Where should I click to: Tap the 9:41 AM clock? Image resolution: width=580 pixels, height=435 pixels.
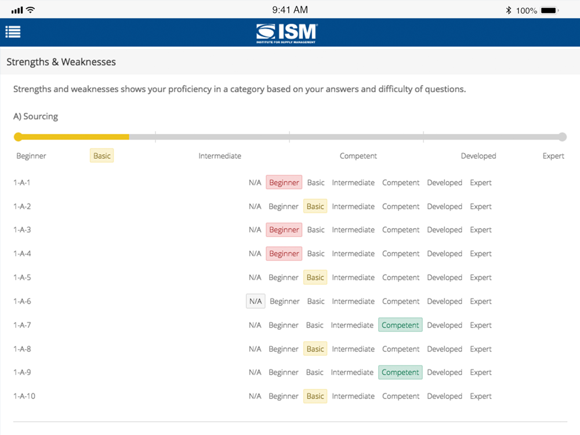pos(290,10)
